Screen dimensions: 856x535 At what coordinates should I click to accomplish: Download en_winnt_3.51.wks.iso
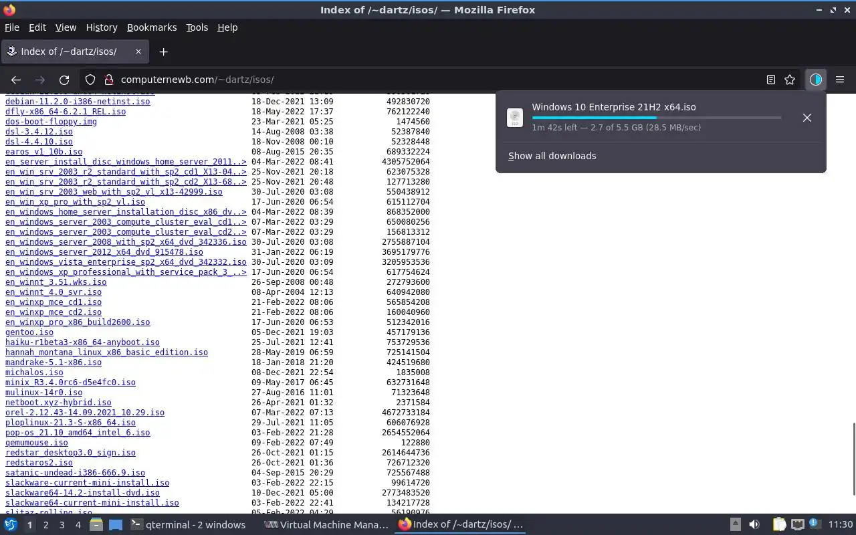point(56,282)
